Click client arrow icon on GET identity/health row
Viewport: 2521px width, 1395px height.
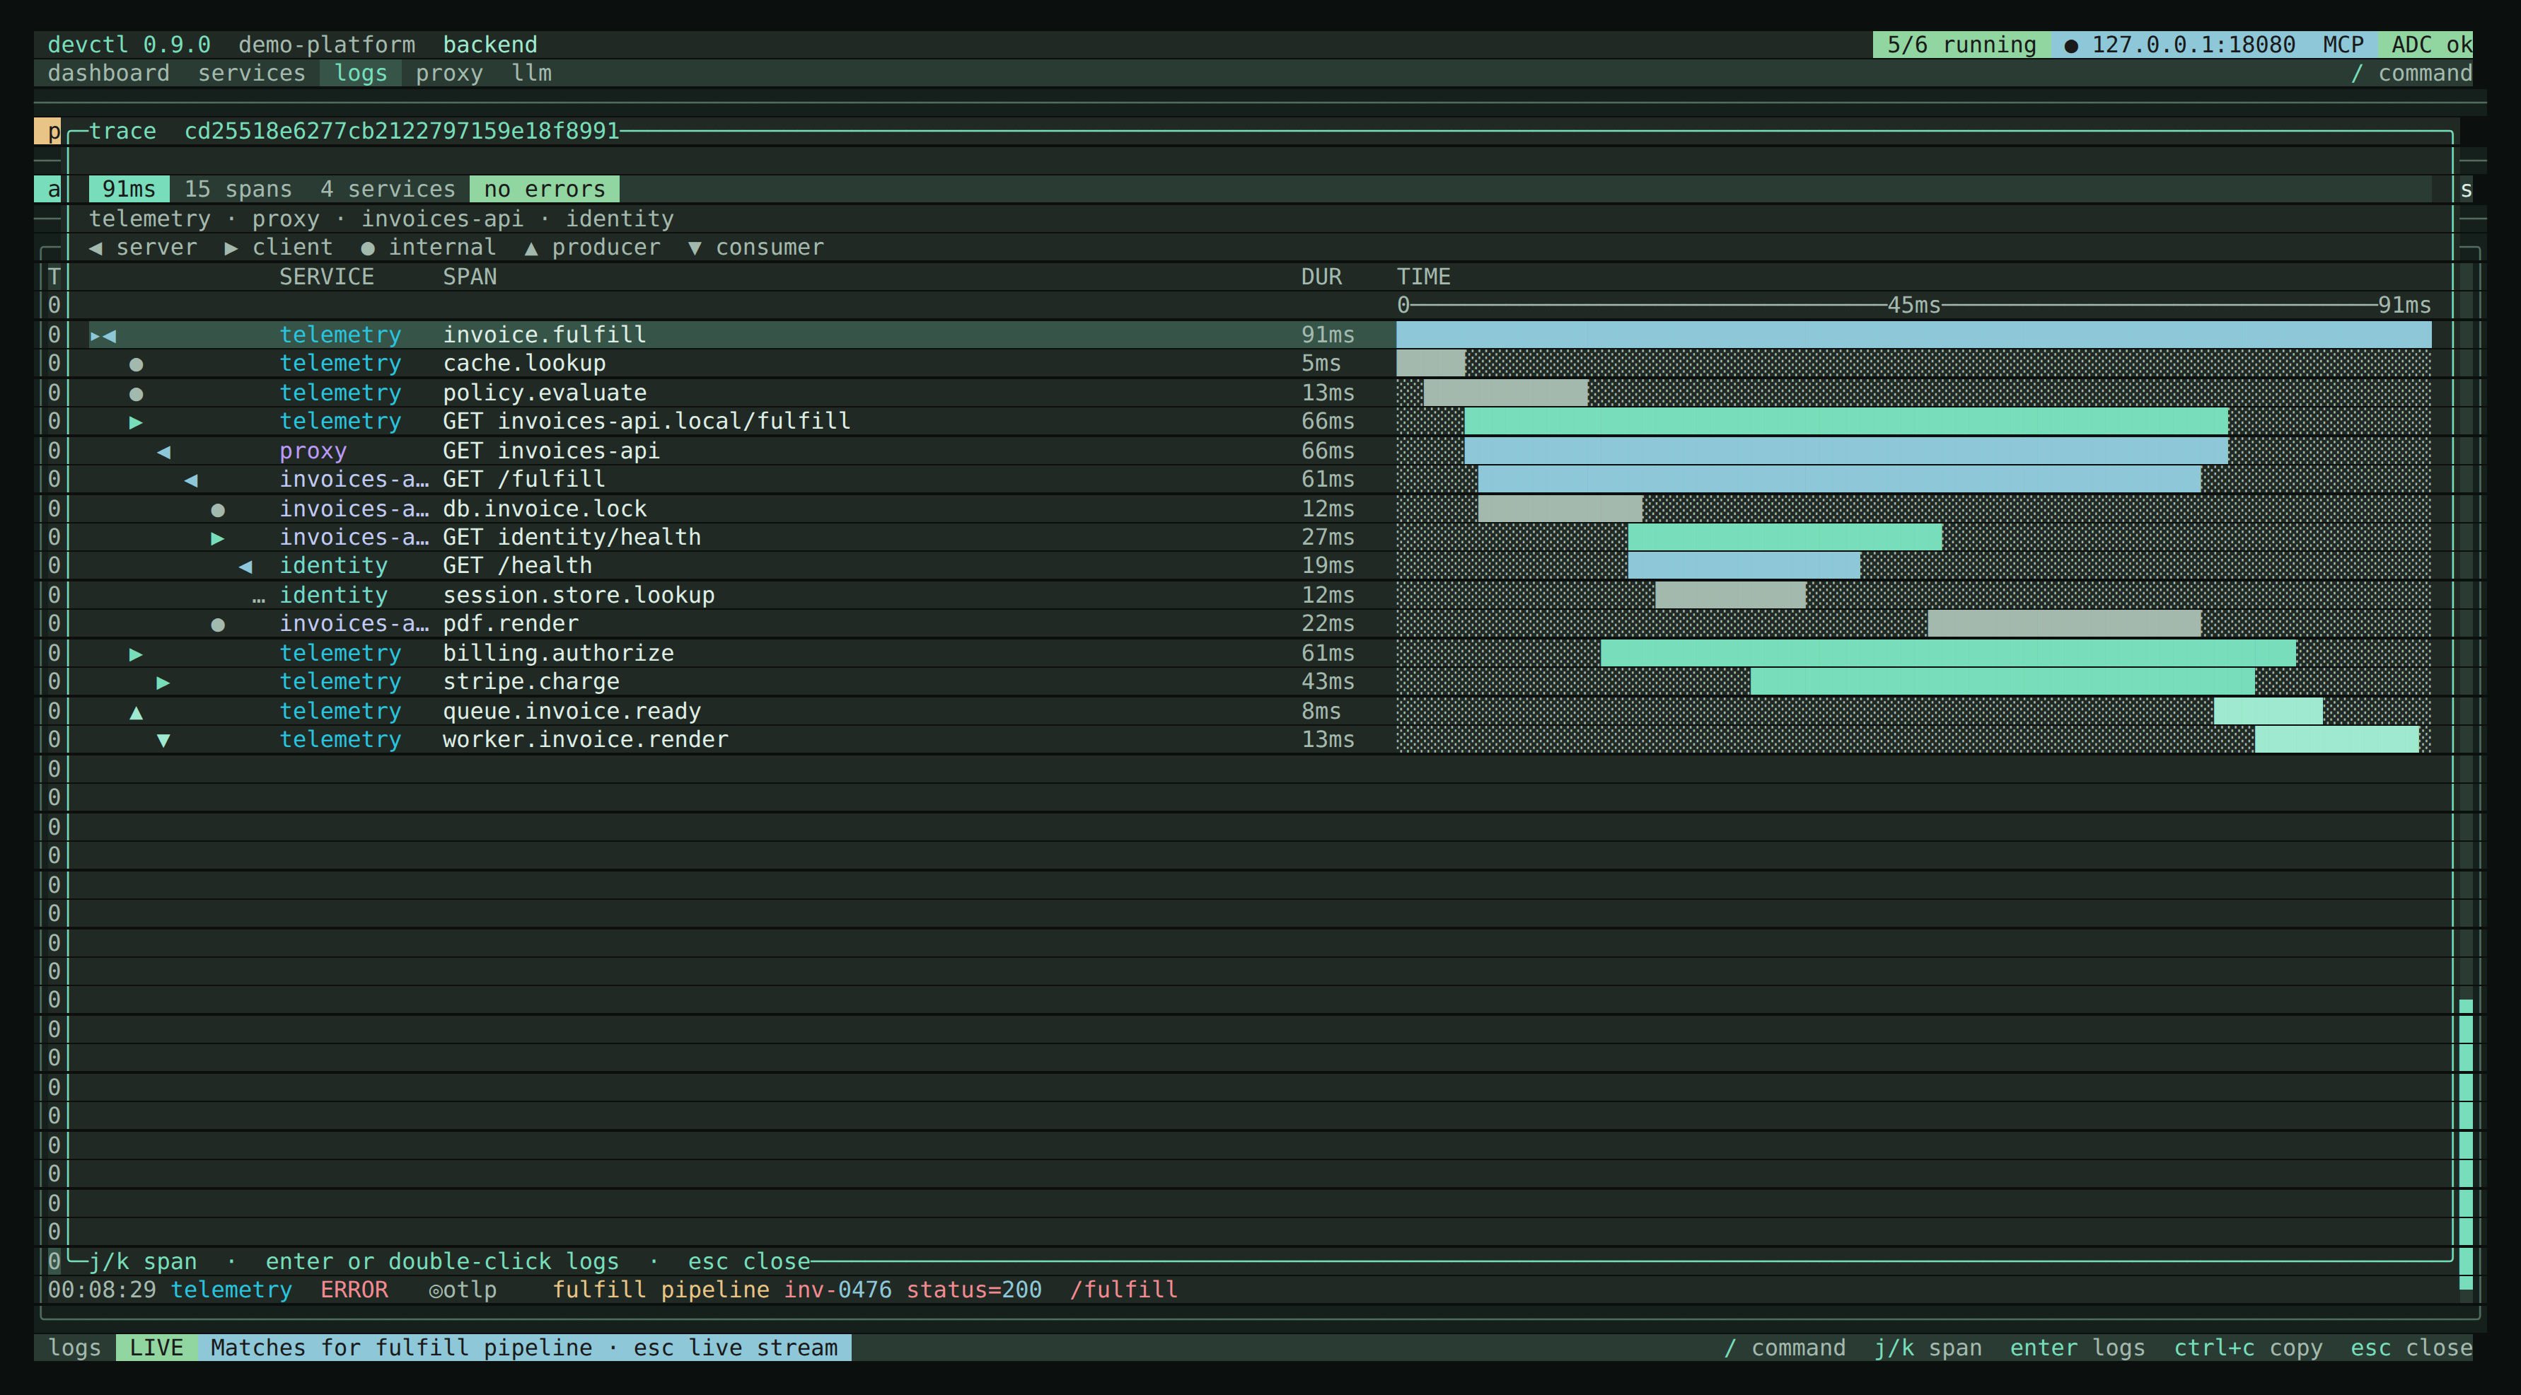(x=219, y=538)
